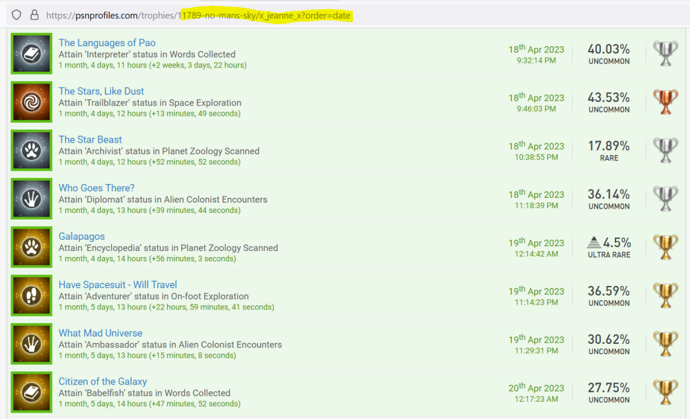Click What Mad Universe hand trophy icon
The height and width of the screenshot is (419, 690).
(x=32, y=343)
